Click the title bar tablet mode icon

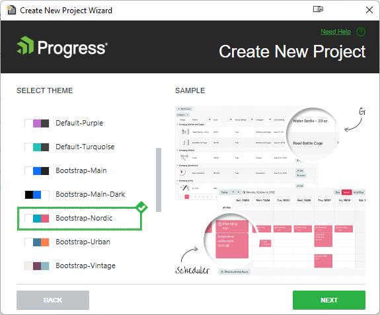pos(318,9)
